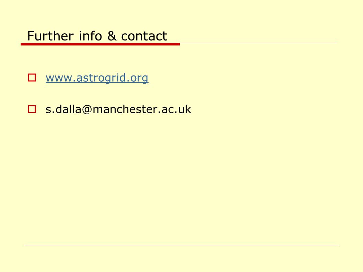Click the ampersand symbol in the title
Image resolution: width=363 pixels, height=272 pixels.
click(x=112, y=36)
